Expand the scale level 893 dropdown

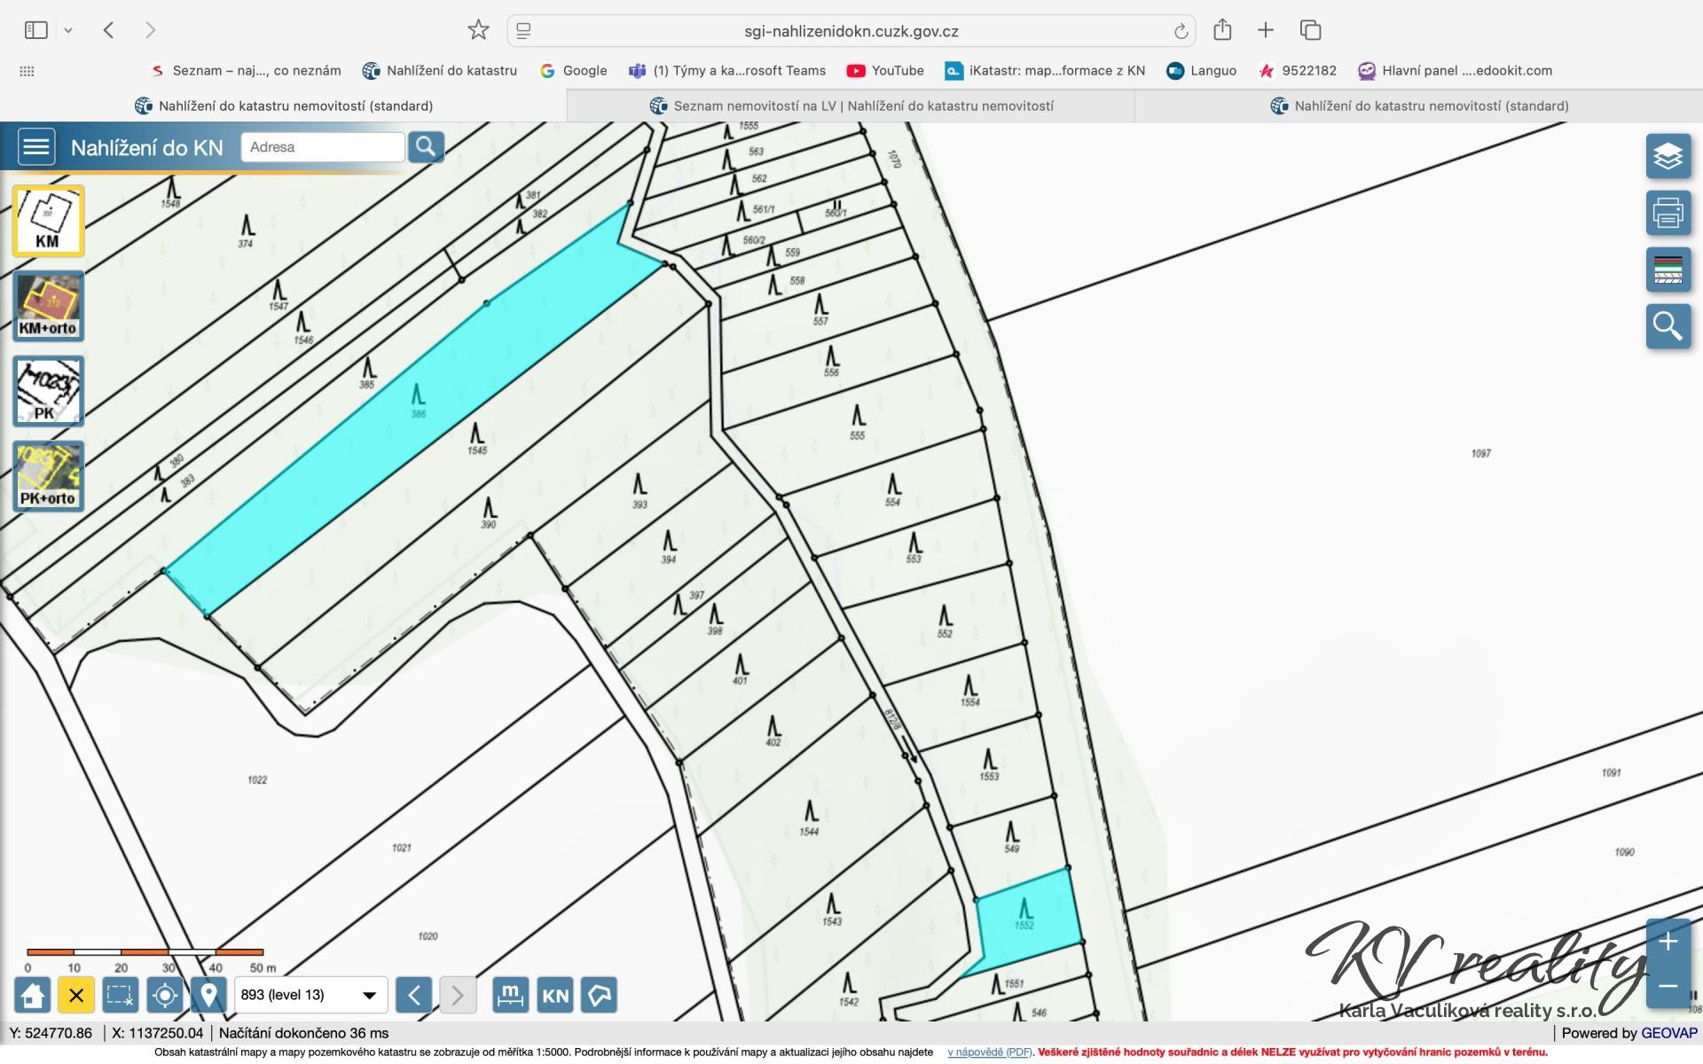click(x=368, y=995)
